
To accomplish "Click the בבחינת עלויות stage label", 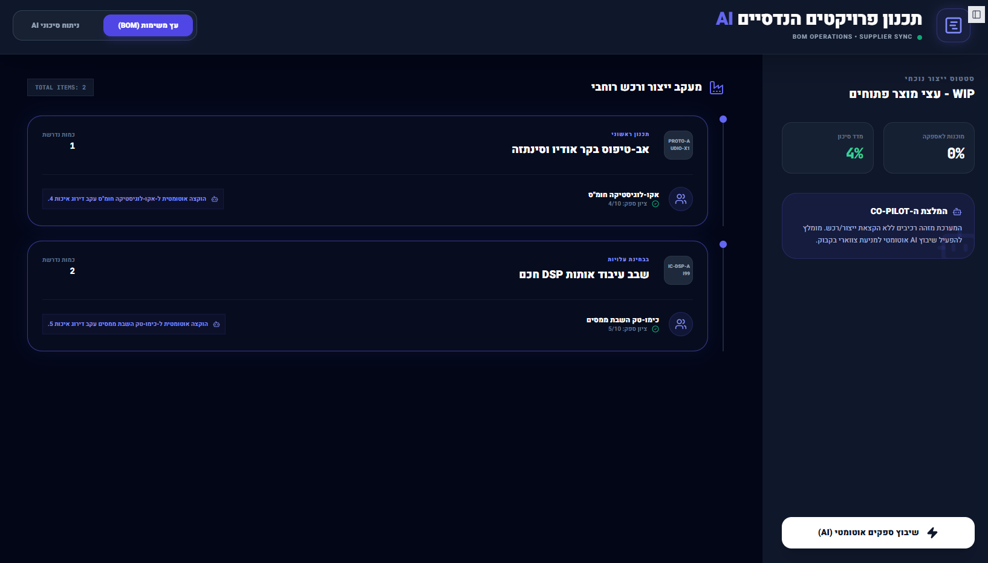I will (628, 259).
